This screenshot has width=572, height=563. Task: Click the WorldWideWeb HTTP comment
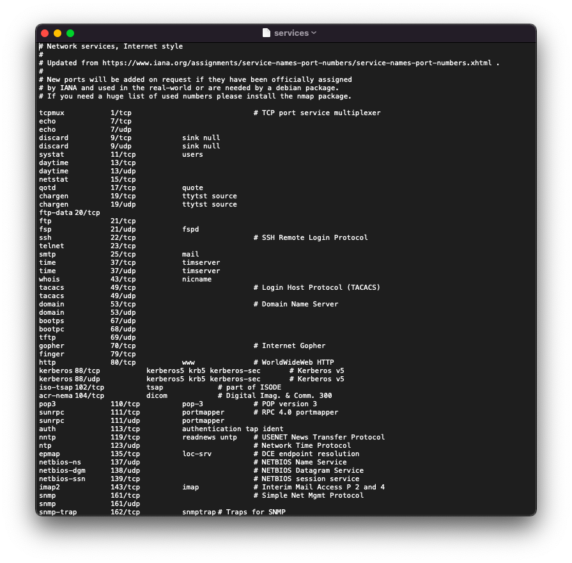(298, 363)
